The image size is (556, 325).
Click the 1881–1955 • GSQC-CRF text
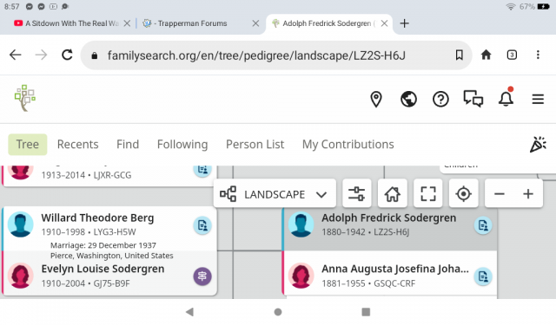pyautogui.click(x=368, y=283)
